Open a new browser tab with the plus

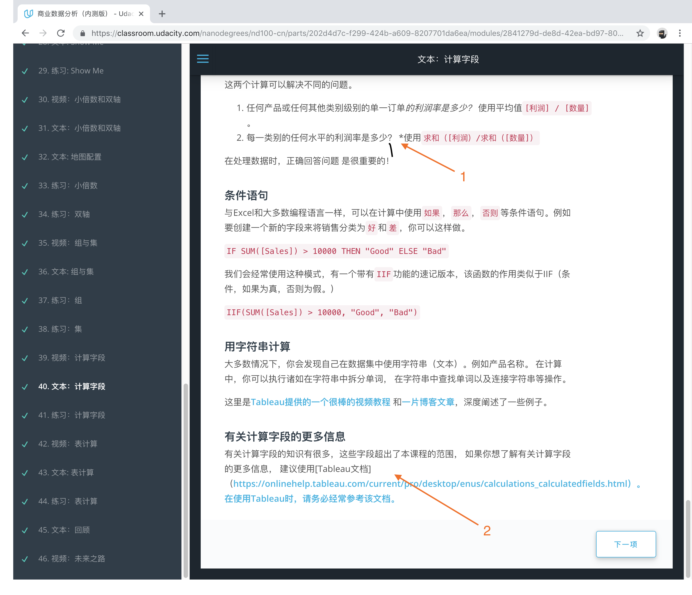pos(162,14)
